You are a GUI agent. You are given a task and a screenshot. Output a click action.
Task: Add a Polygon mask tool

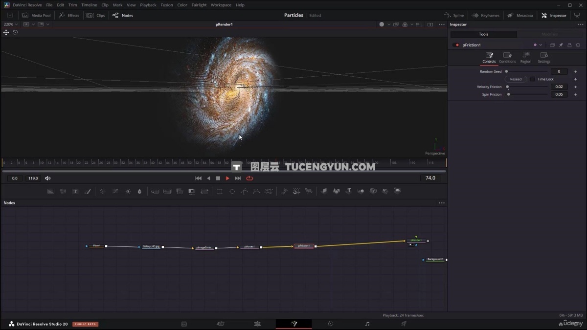tap(245, 191)
